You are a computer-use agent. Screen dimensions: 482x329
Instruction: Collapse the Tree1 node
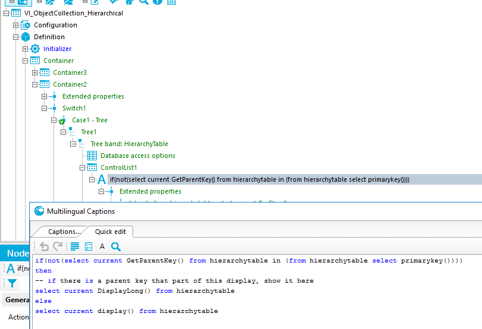64,132
